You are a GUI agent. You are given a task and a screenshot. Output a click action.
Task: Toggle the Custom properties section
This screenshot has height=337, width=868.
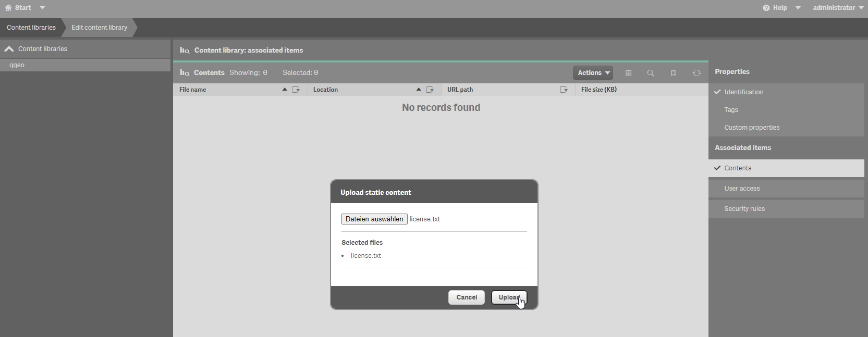click(752, 128)
